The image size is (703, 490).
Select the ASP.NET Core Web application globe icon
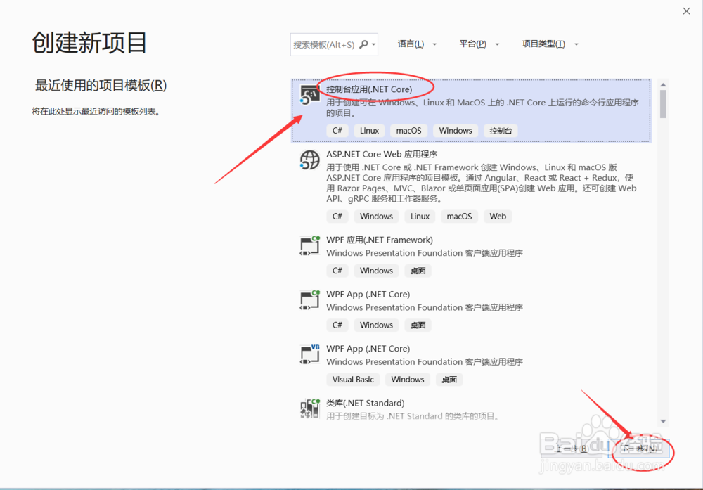pyautogui.click(x=309, y=160)
